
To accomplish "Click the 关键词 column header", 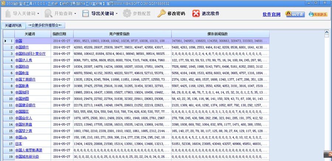I will 32,34.
